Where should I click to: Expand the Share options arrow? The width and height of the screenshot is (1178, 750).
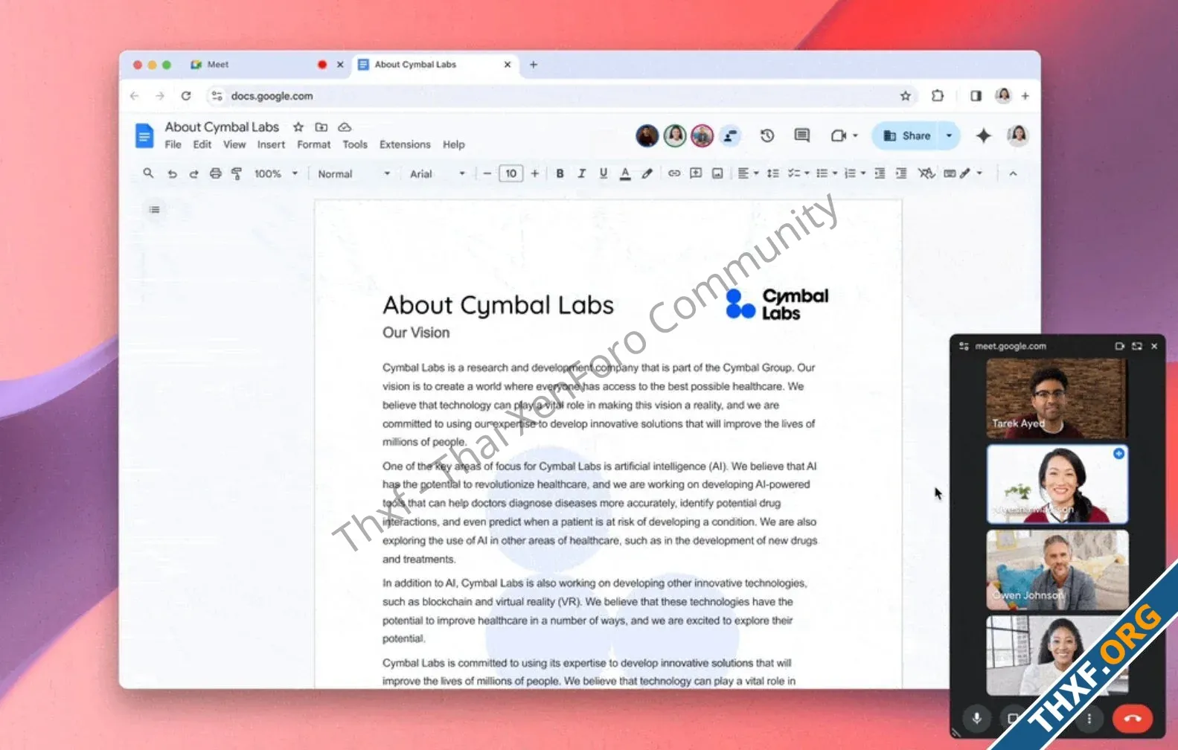pos(949,135)
